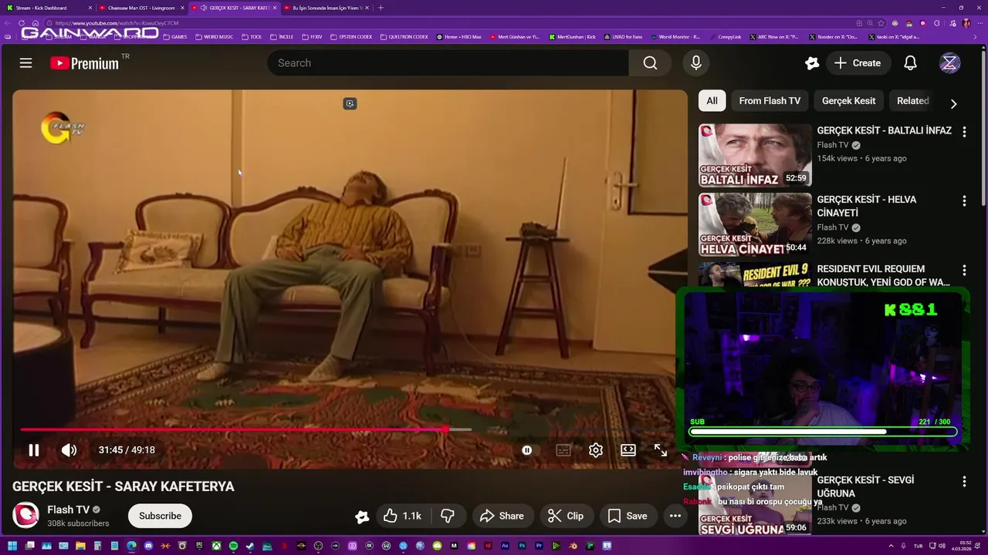
Task: Open options for the SEVGİ UĞRUNA video
Action: [964, 482]
